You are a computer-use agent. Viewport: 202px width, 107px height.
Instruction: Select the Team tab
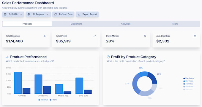(175, 24)
